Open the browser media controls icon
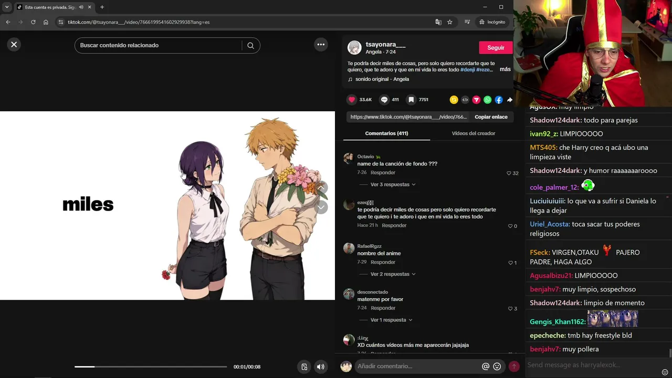The image size is (672, 378). click(x=467, y=22)
